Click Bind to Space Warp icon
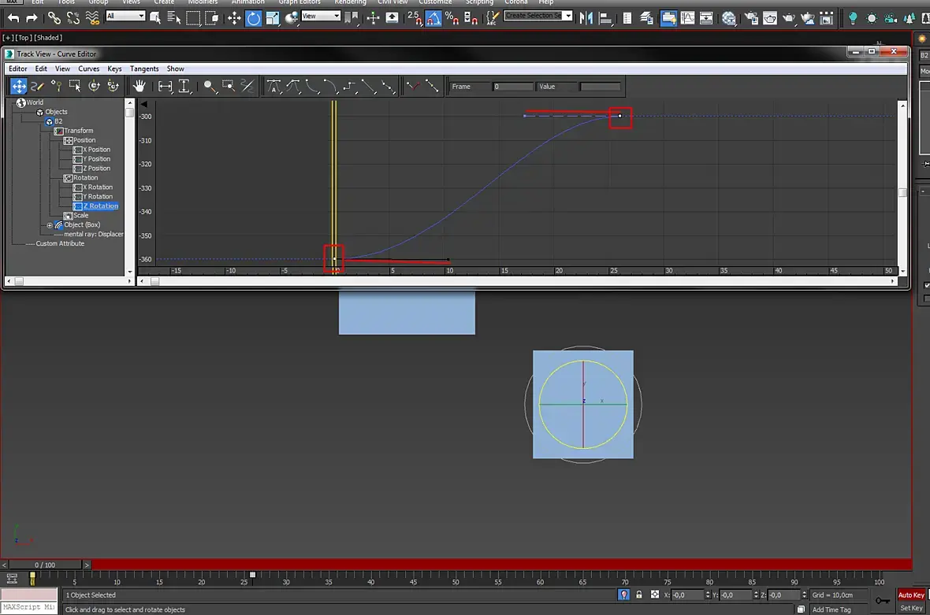This screenshot has height=615, width=930. (x=92, y=18)
